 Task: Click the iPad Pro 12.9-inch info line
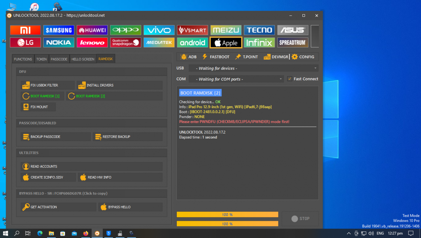pos(225,107)
